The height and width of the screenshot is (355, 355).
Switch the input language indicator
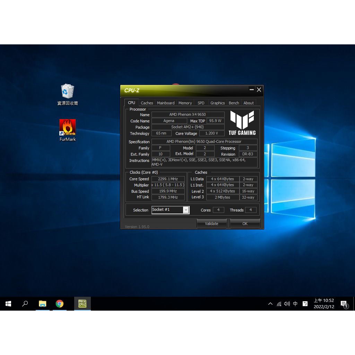pyautogui.click(x=295, y=304)
